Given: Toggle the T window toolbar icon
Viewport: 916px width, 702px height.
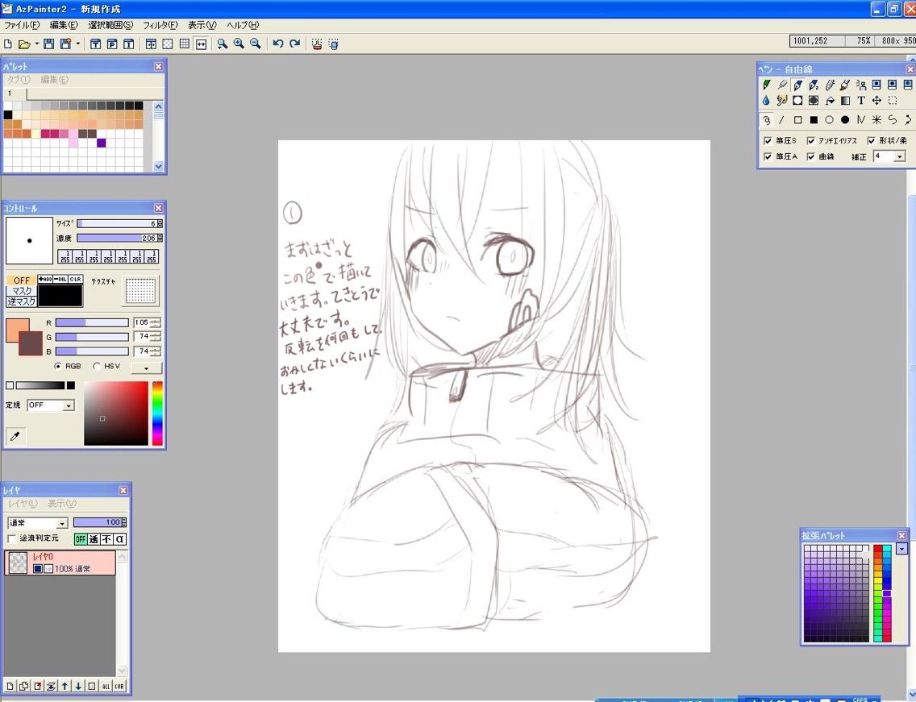Looking at the screenshot, I should 96,44.
